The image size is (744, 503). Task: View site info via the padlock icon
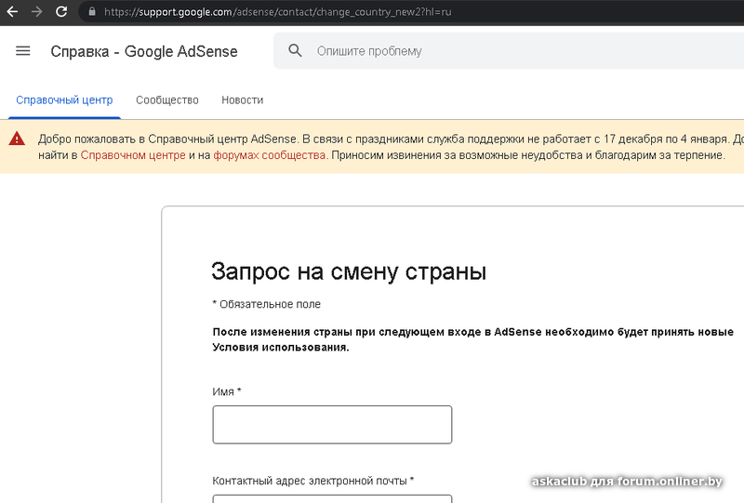click(x=91, y=12)
